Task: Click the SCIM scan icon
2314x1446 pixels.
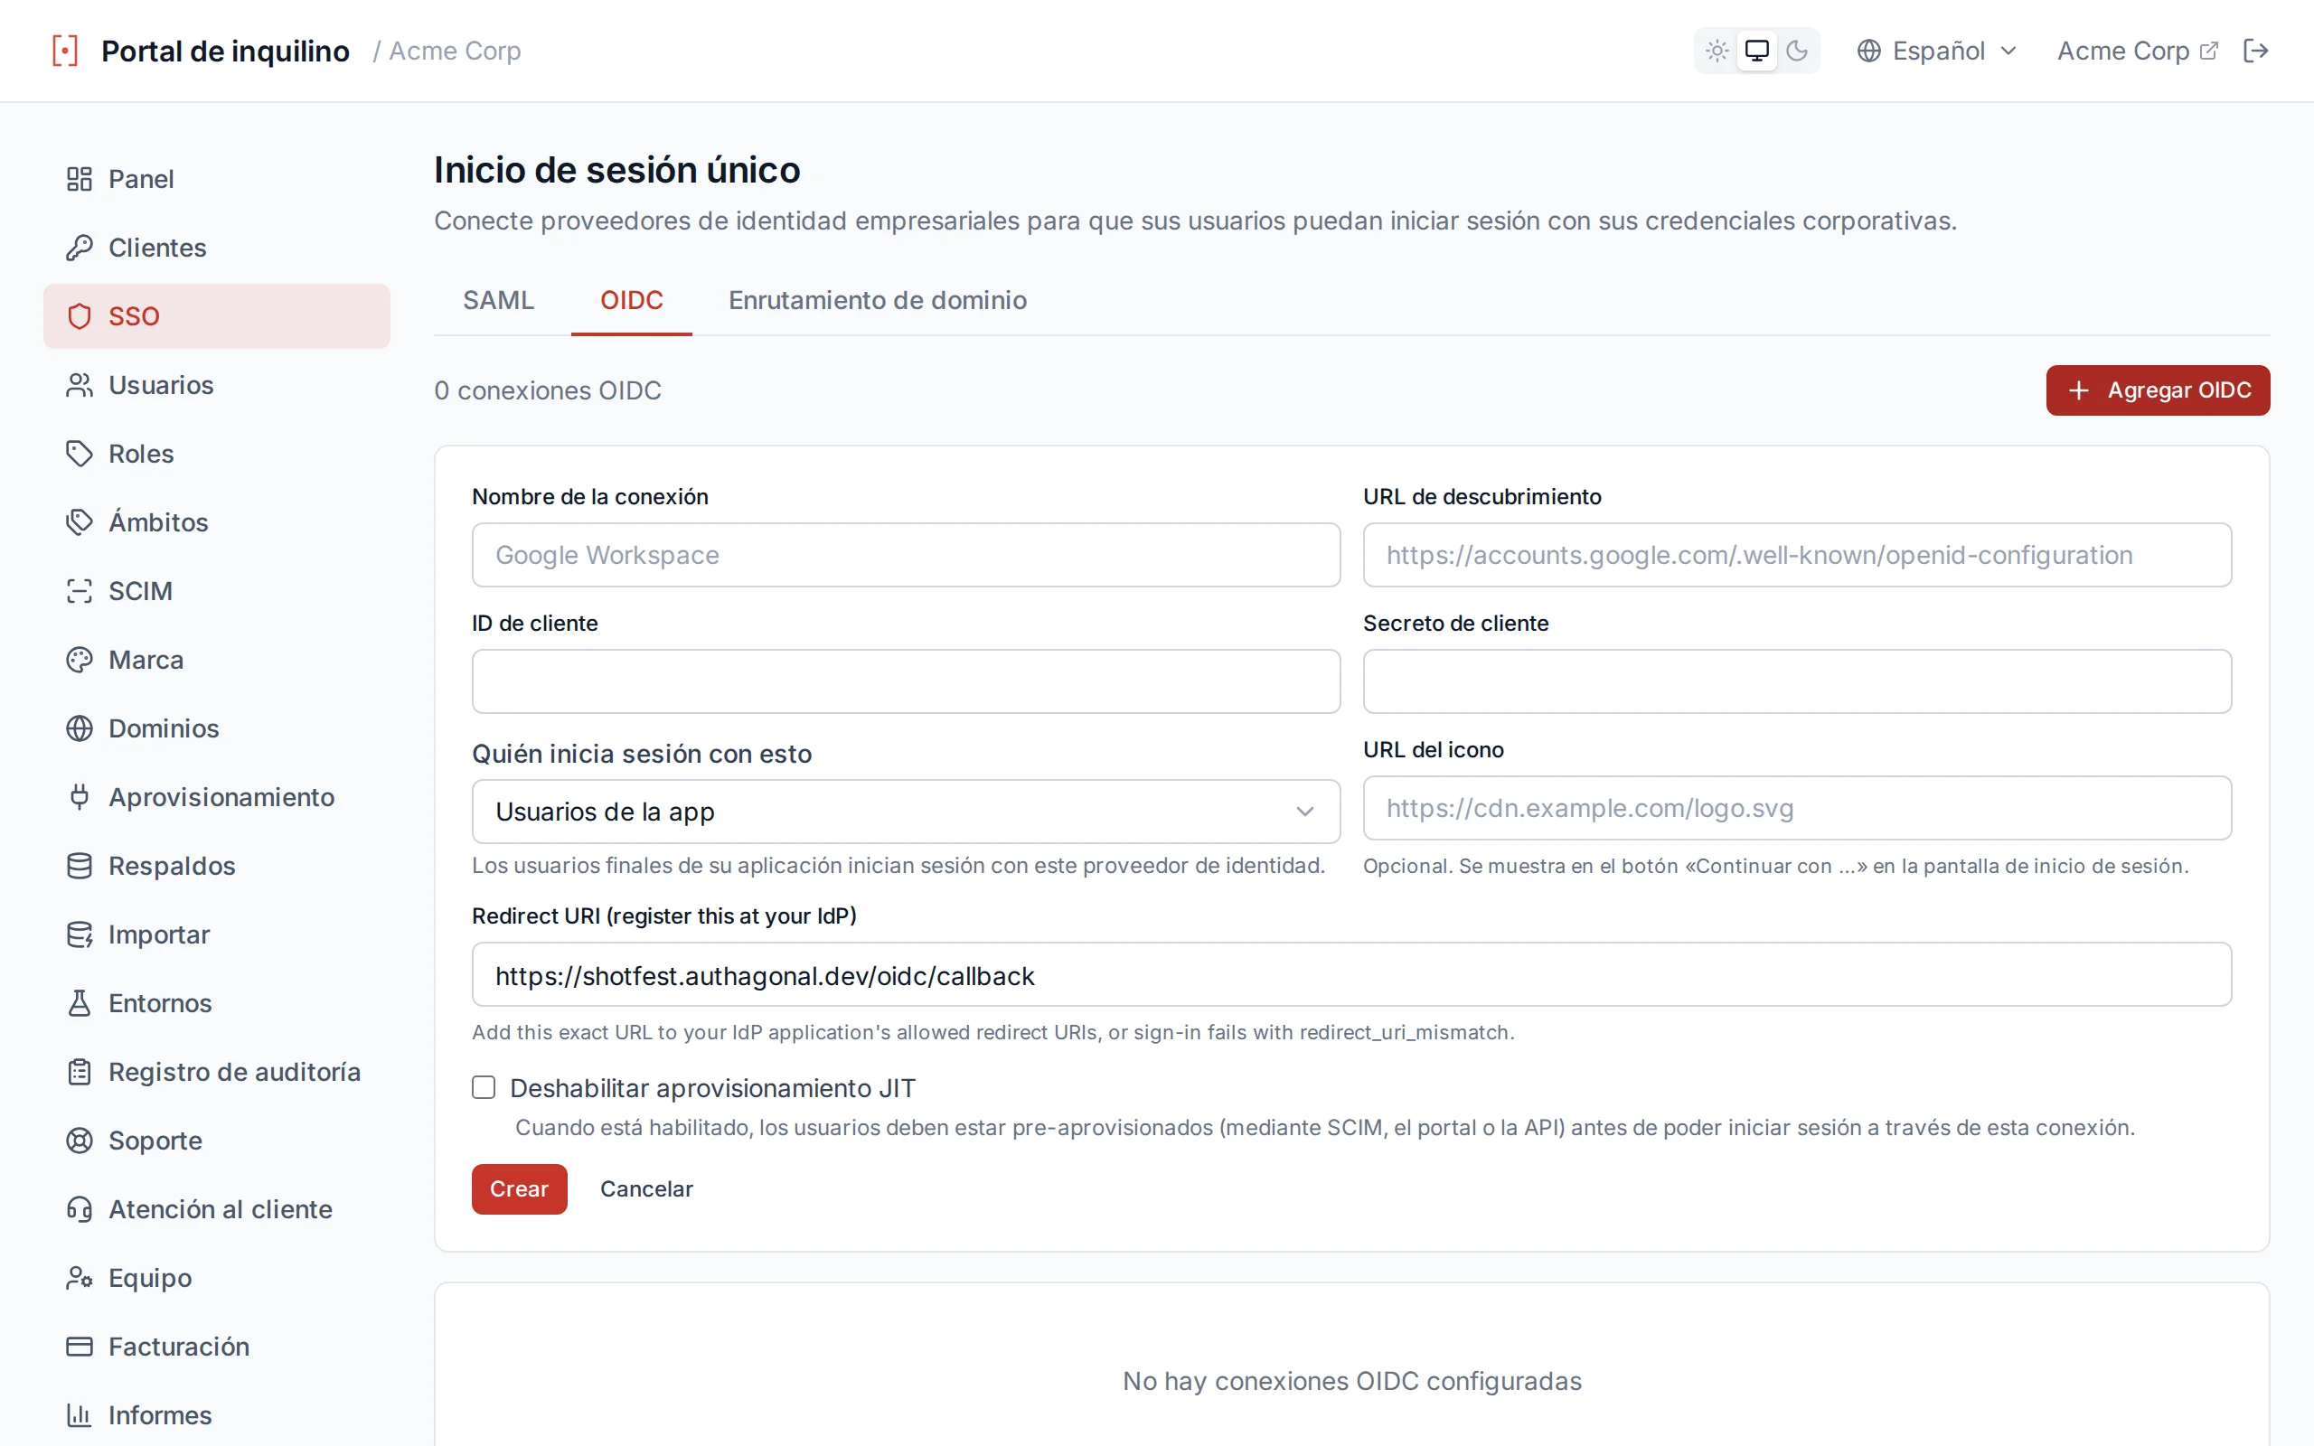Action: coord(80,591)
